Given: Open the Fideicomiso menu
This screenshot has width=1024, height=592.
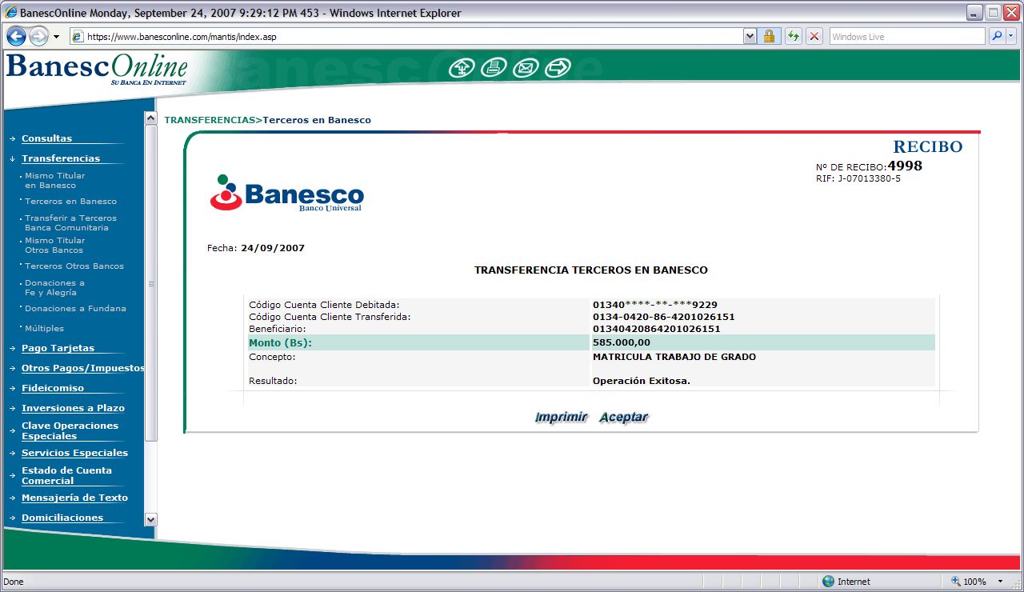Looking at the screenshot, I should point(53,388).
